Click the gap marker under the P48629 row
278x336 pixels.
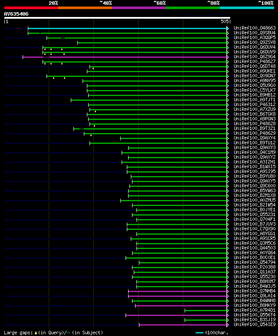tap(91, 136)
